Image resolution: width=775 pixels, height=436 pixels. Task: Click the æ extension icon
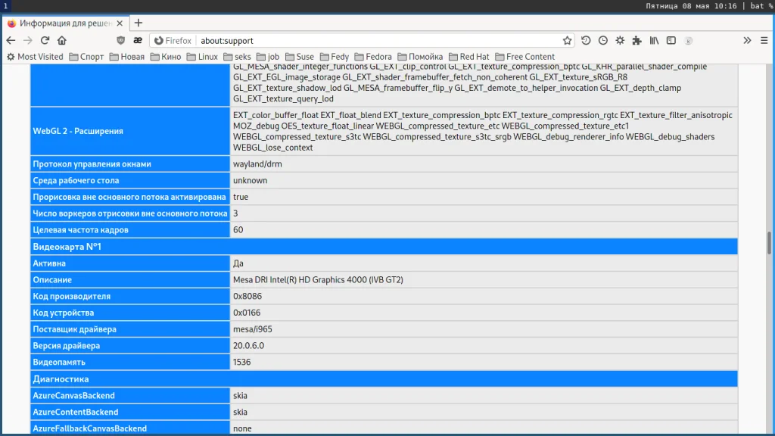(138, 41)
